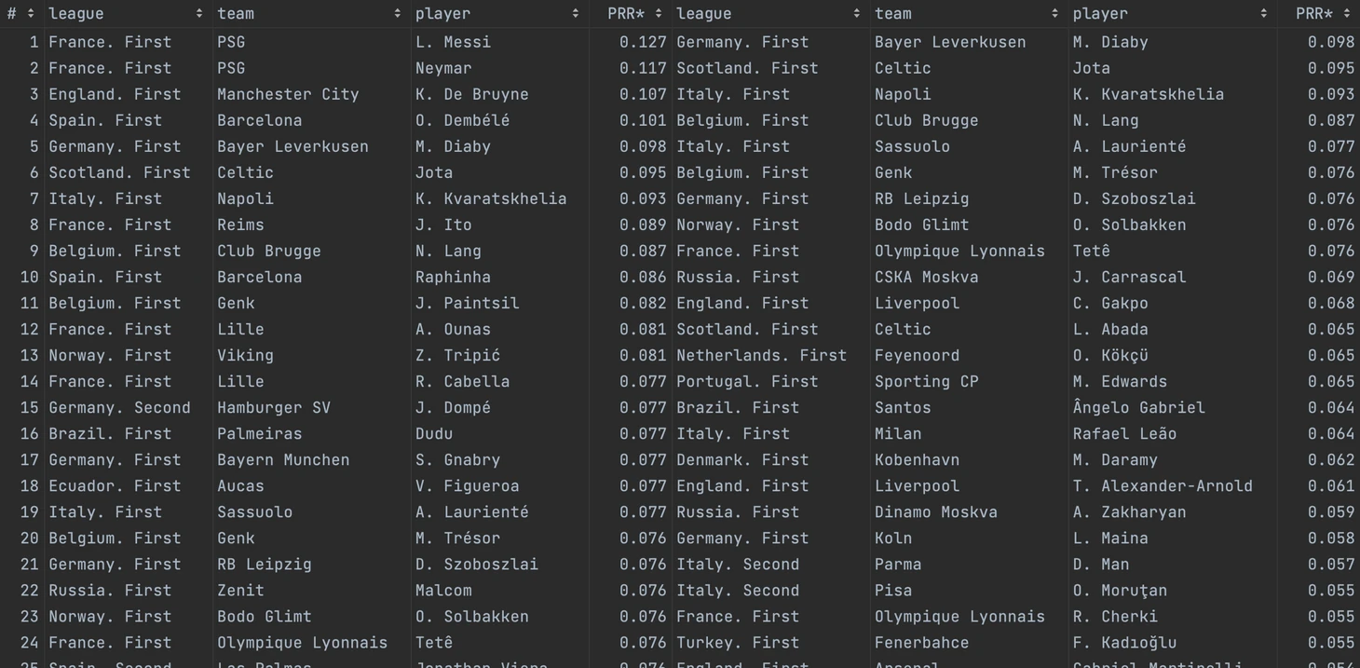This screenshot has width=1360, height=668.
Task: Sort the second player column with its arrow icon
Action: pyautogui.click(x=1263, y=14)
